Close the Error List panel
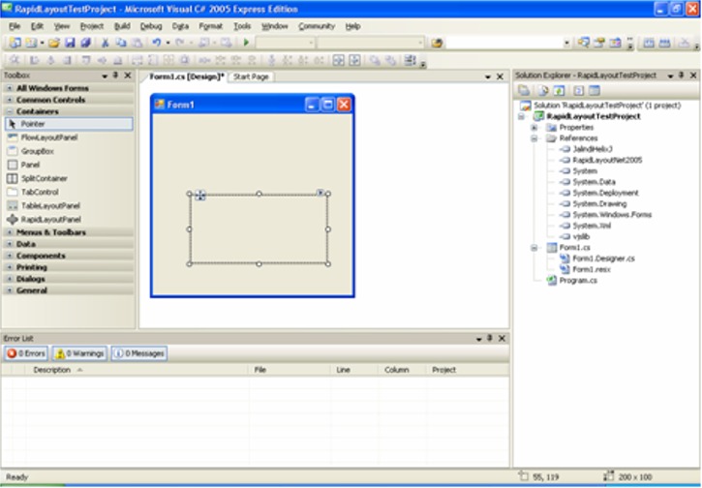This screenshot has height=488, width=702. 502,338
